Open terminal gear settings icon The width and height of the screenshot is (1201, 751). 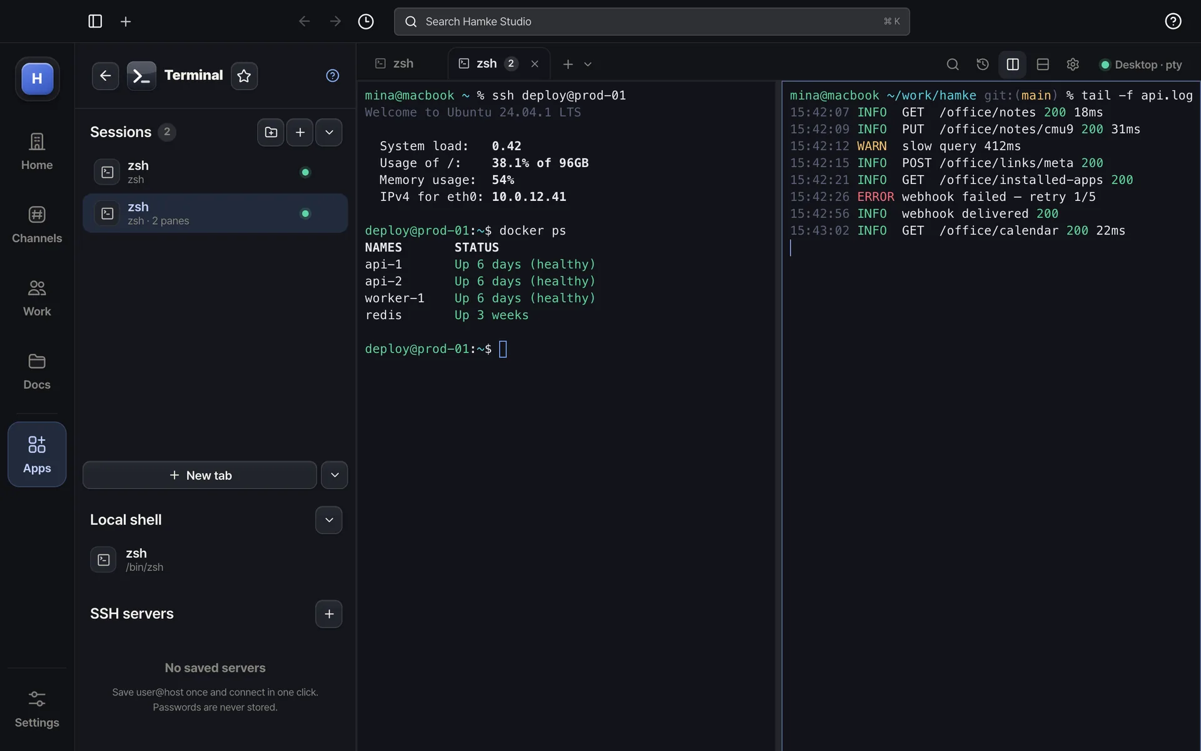click(x=1073, y=64)
